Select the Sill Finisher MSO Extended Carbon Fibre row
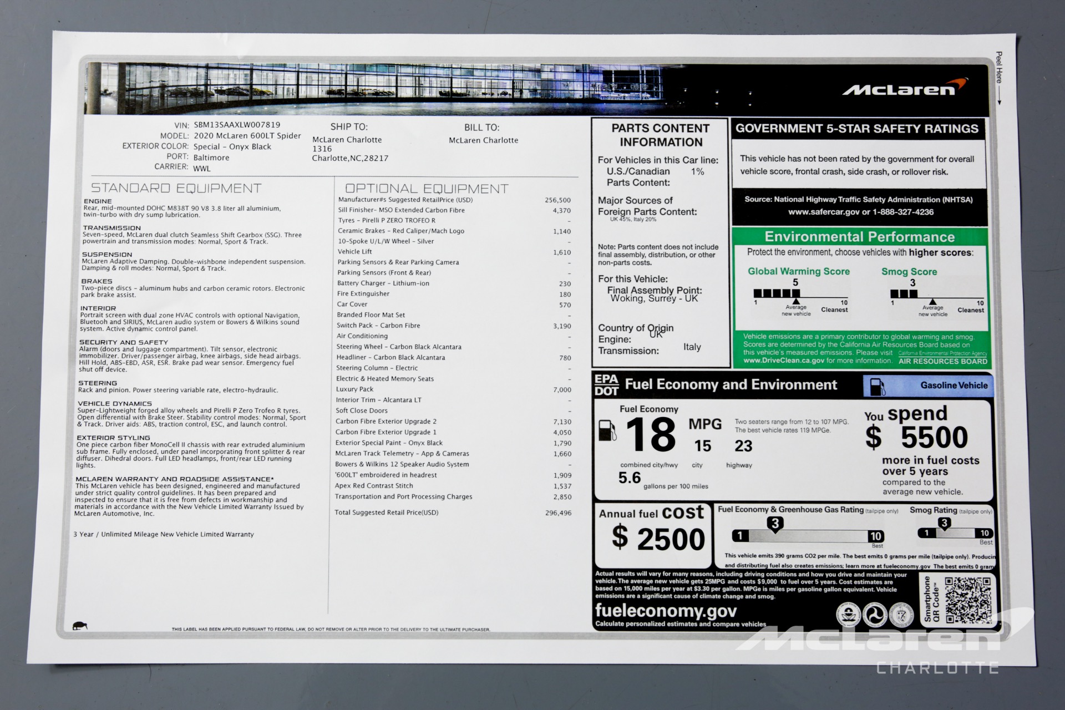 click(x=455, y=210)
